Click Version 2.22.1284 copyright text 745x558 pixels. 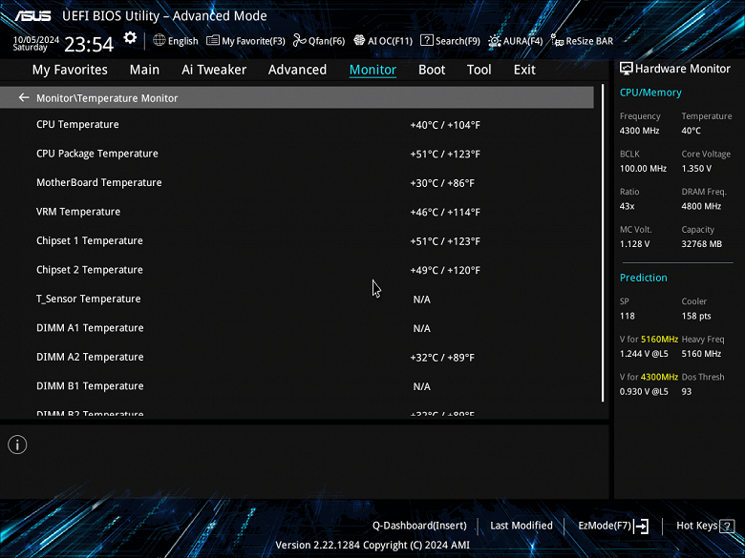click(372, 546)
